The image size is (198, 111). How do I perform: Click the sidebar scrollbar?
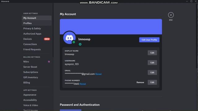(53, 30)
